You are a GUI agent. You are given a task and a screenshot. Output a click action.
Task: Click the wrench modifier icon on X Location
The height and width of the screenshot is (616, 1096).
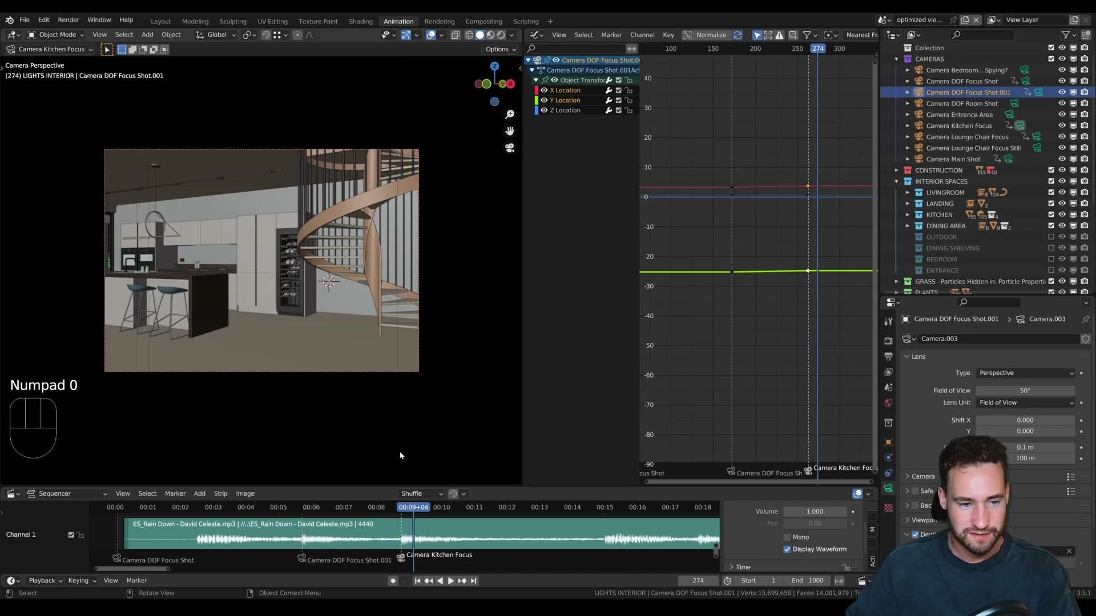click(x=609, y=90)
